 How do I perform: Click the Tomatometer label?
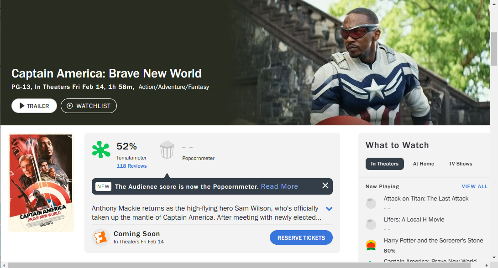click(131, 158)
